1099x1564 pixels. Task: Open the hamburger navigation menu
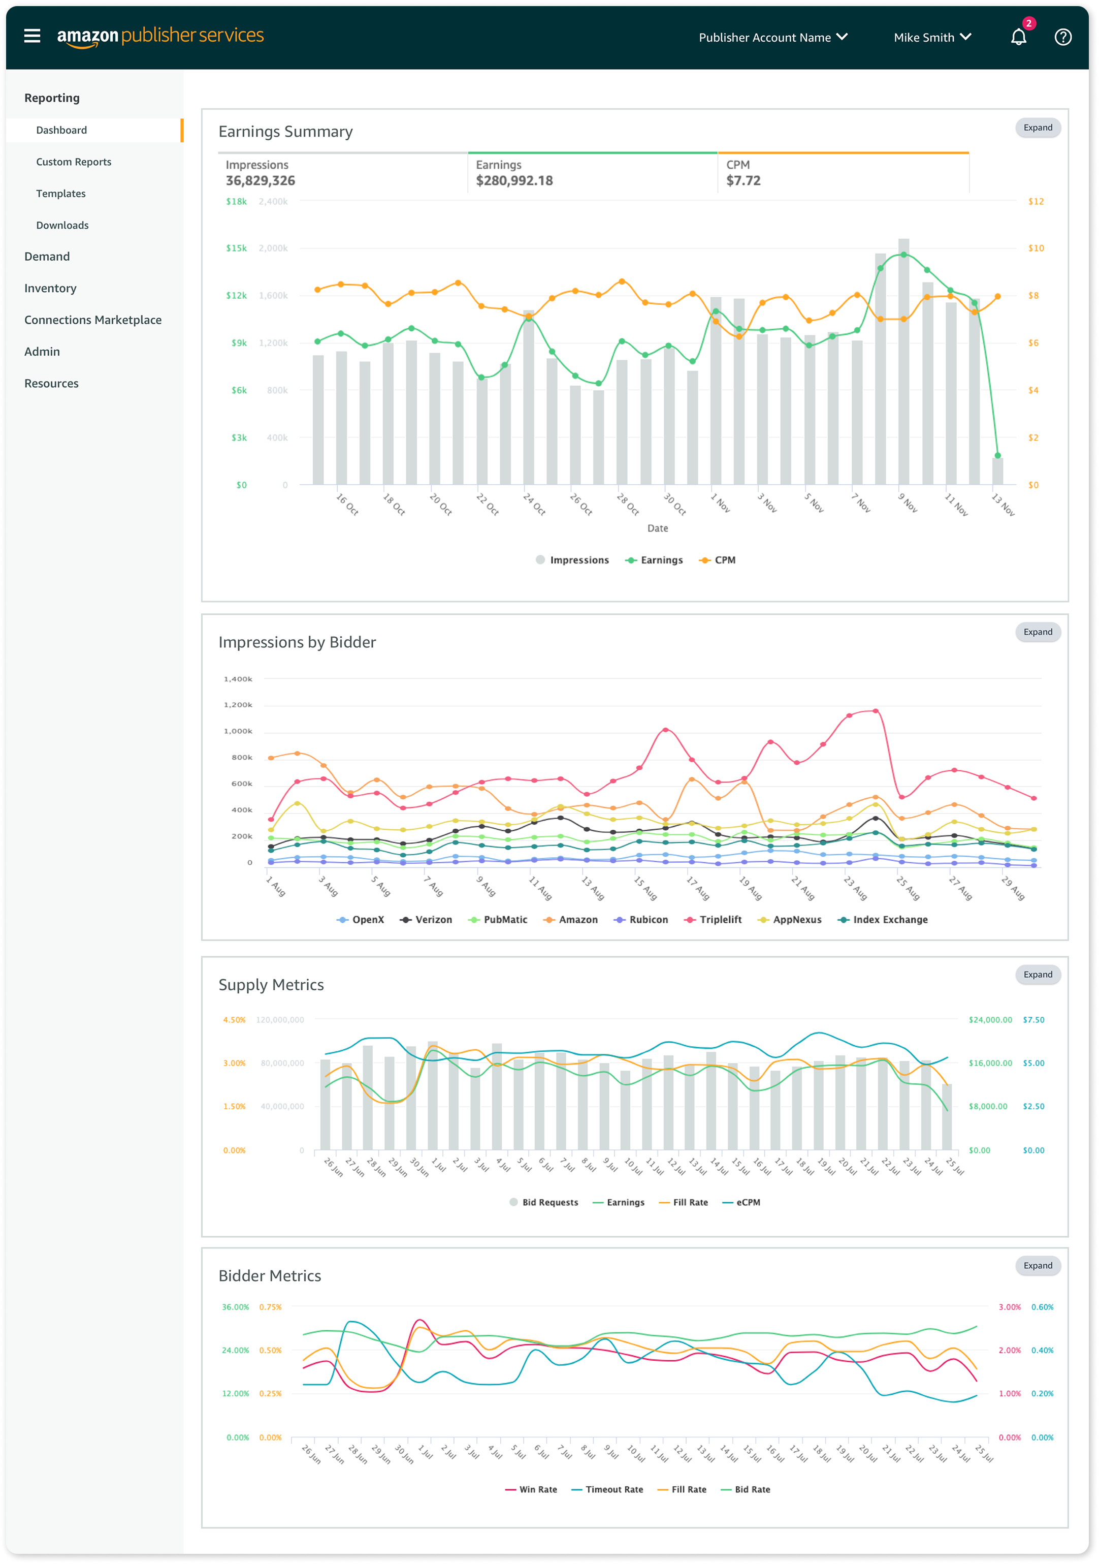click(x=32, y=36)
